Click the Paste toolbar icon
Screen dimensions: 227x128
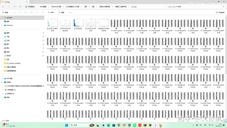click(x=26, y=12)
